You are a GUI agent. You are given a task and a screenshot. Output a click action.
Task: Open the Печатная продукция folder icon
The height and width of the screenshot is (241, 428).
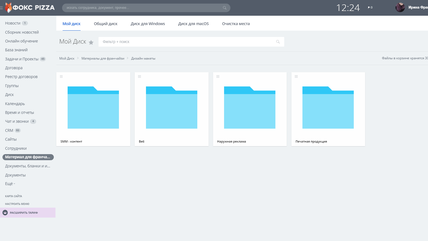(328, 108)
